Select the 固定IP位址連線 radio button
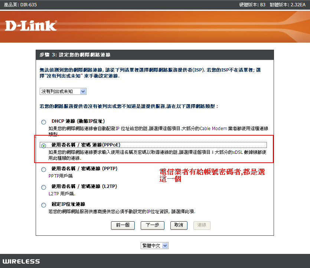Screen dimensions: 310x268 (43, 205)
